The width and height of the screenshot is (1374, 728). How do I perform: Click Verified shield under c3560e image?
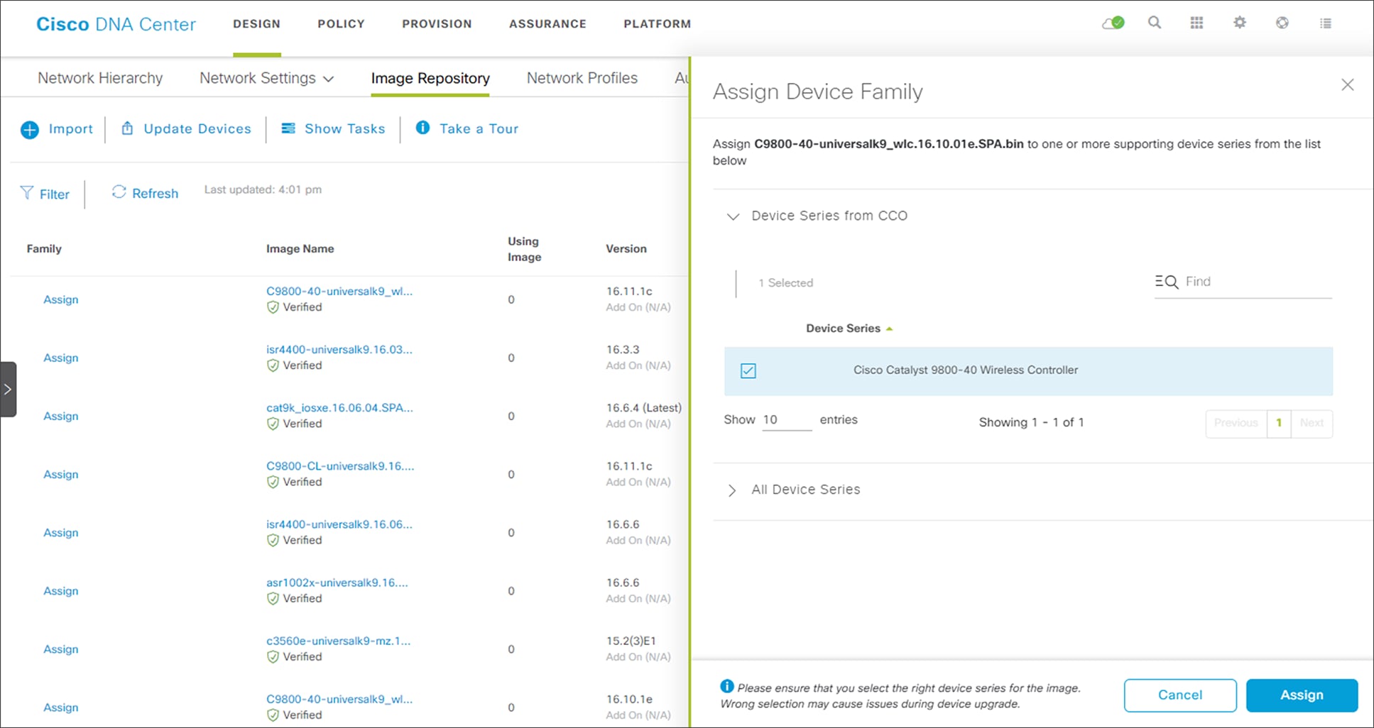(273, 656)
